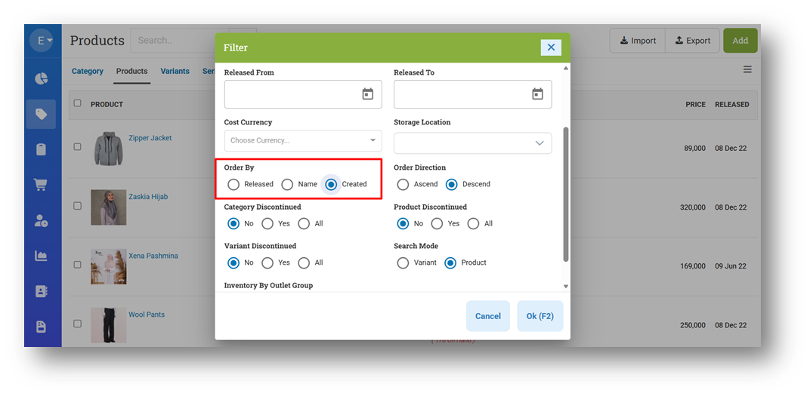
Task: Tick the Wool Pants row checkbox
Action: coord(78,324)
